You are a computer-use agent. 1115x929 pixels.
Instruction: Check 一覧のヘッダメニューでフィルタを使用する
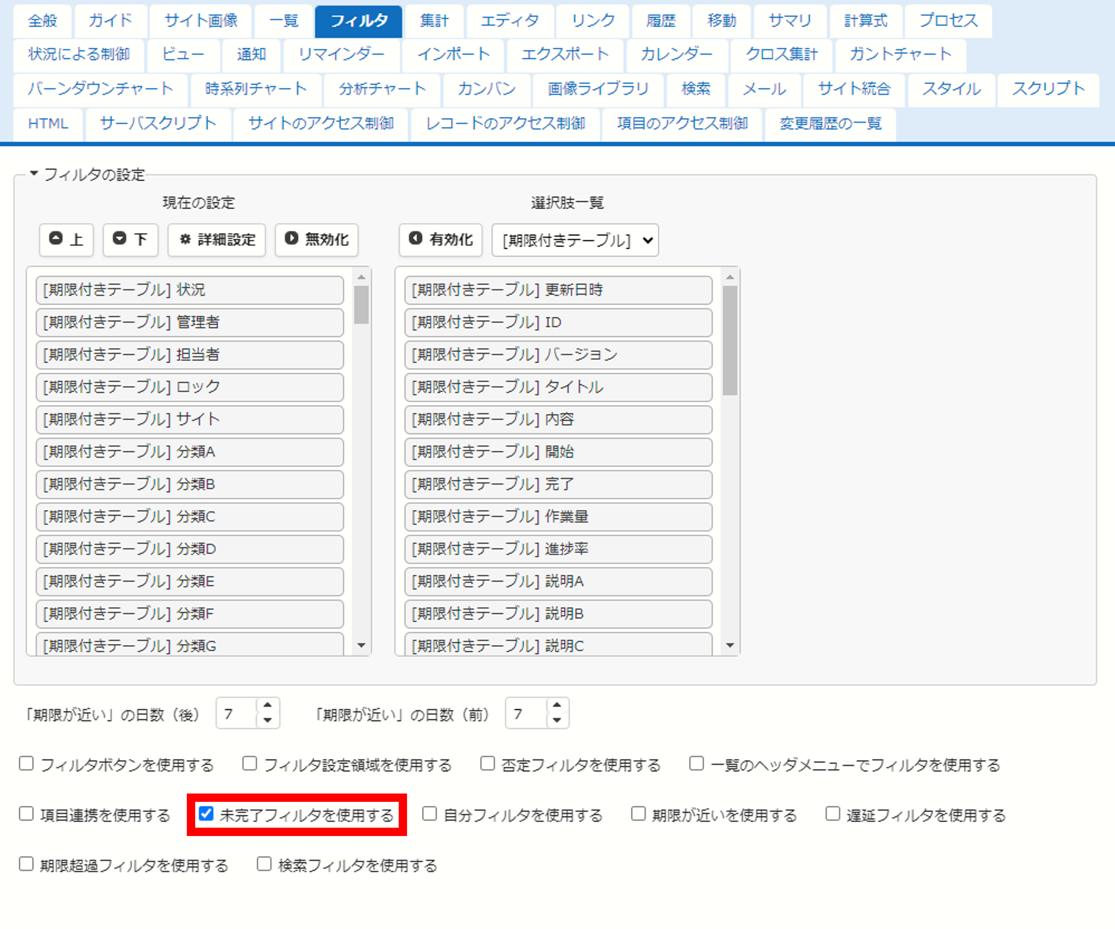[696, 764]
